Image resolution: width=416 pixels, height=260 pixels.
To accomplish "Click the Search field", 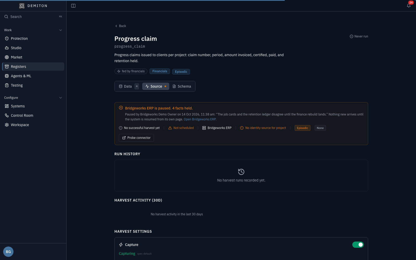I will point(33,17).
